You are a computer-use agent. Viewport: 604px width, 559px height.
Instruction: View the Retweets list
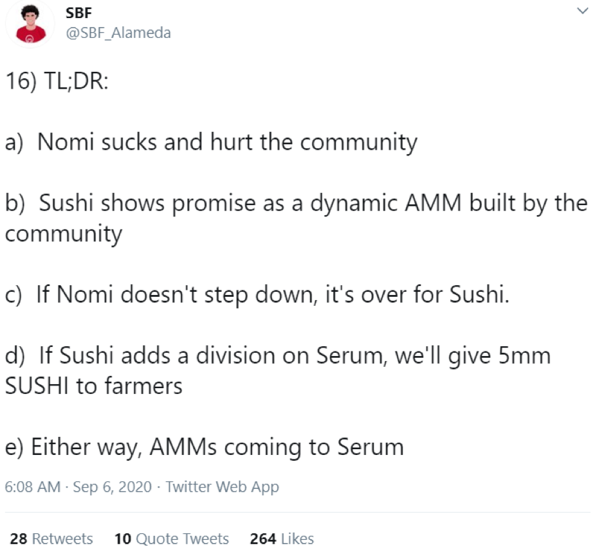click(x=51, y=538)
